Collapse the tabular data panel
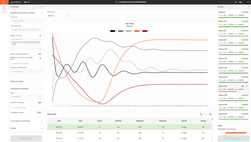 pos(210,114)
